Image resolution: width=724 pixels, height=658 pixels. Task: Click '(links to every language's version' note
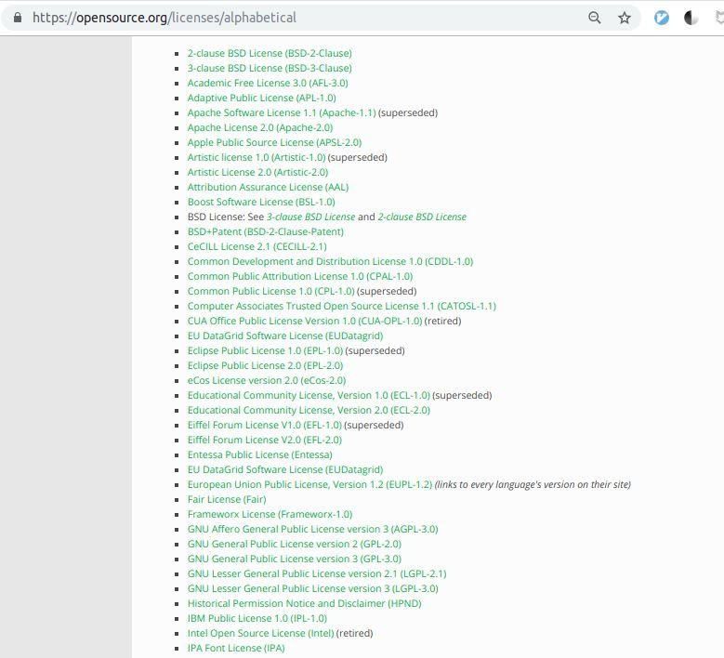tap(533, 484)
